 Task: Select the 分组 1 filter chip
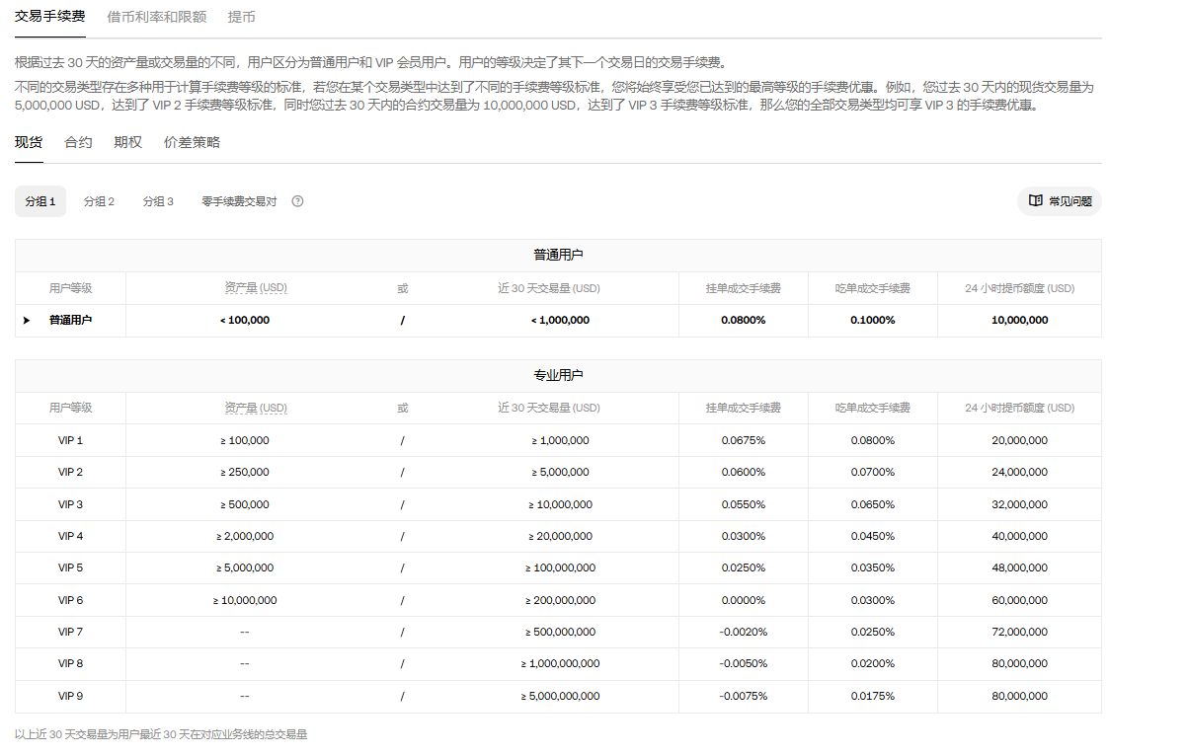click(x=40, y=201)
